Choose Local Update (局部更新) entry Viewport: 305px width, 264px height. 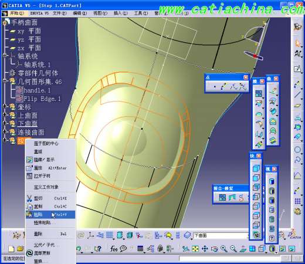point(50,253)
